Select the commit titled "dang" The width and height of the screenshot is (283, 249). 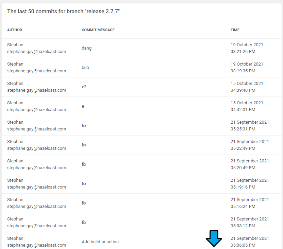coord(87,48)
